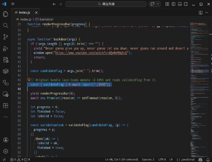Toggle the Secondary Side Bar
The width and height of the screenshot is (212, 162).
(186, 4)
